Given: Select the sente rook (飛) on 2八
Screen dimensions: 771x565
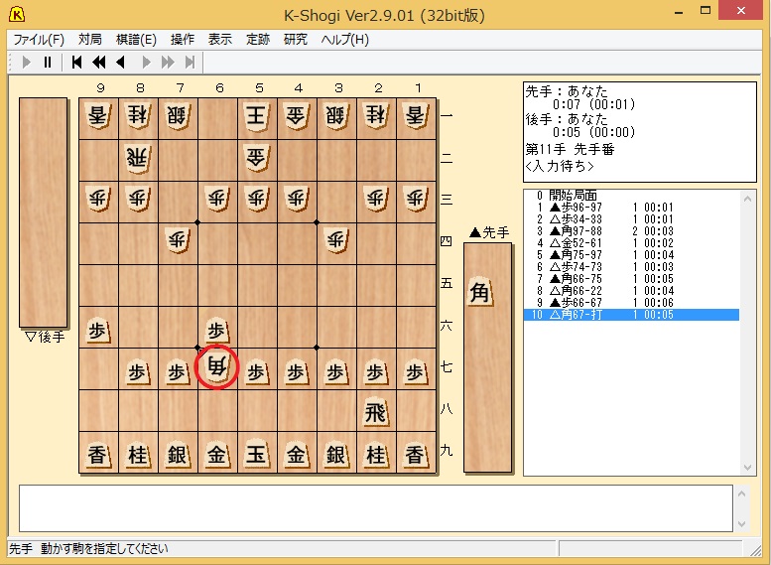Looking at the screenshot, I should pyautogui.click(x=376, y=412).
